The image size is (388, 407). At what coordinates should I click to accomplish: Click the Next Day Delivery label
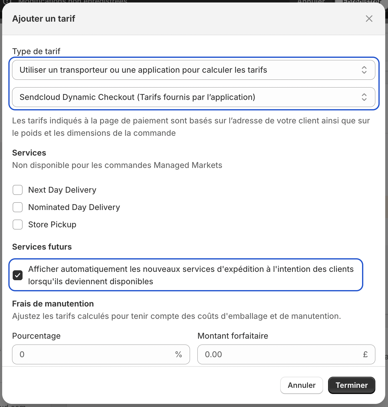click(62, 190)
